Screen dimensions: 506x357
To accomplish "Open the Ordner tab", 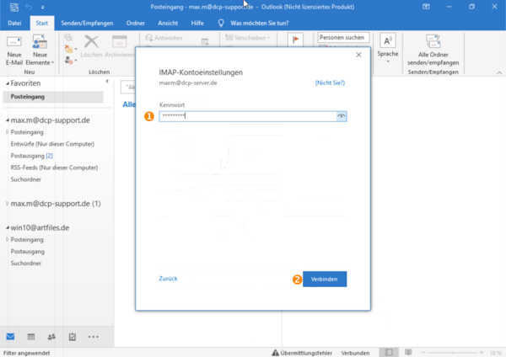I will pos(136,24).
